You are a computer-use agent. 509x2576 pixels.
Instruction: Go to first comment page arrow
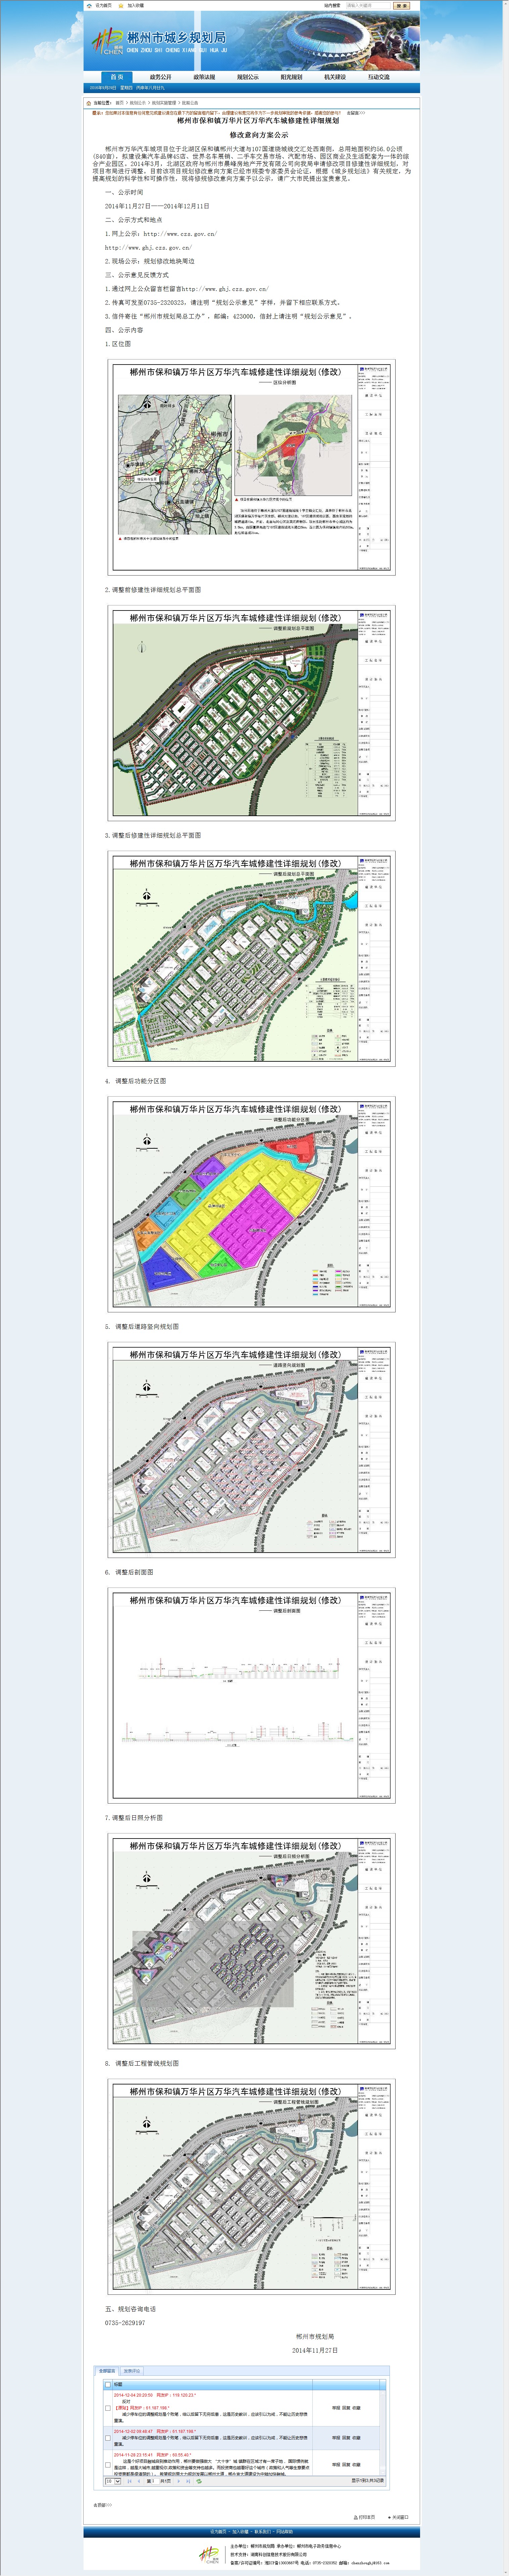[130, 2481]
